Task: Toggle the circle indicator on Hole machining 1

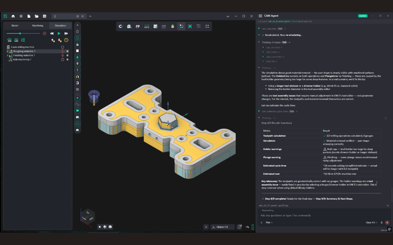Action: point(63,59)
